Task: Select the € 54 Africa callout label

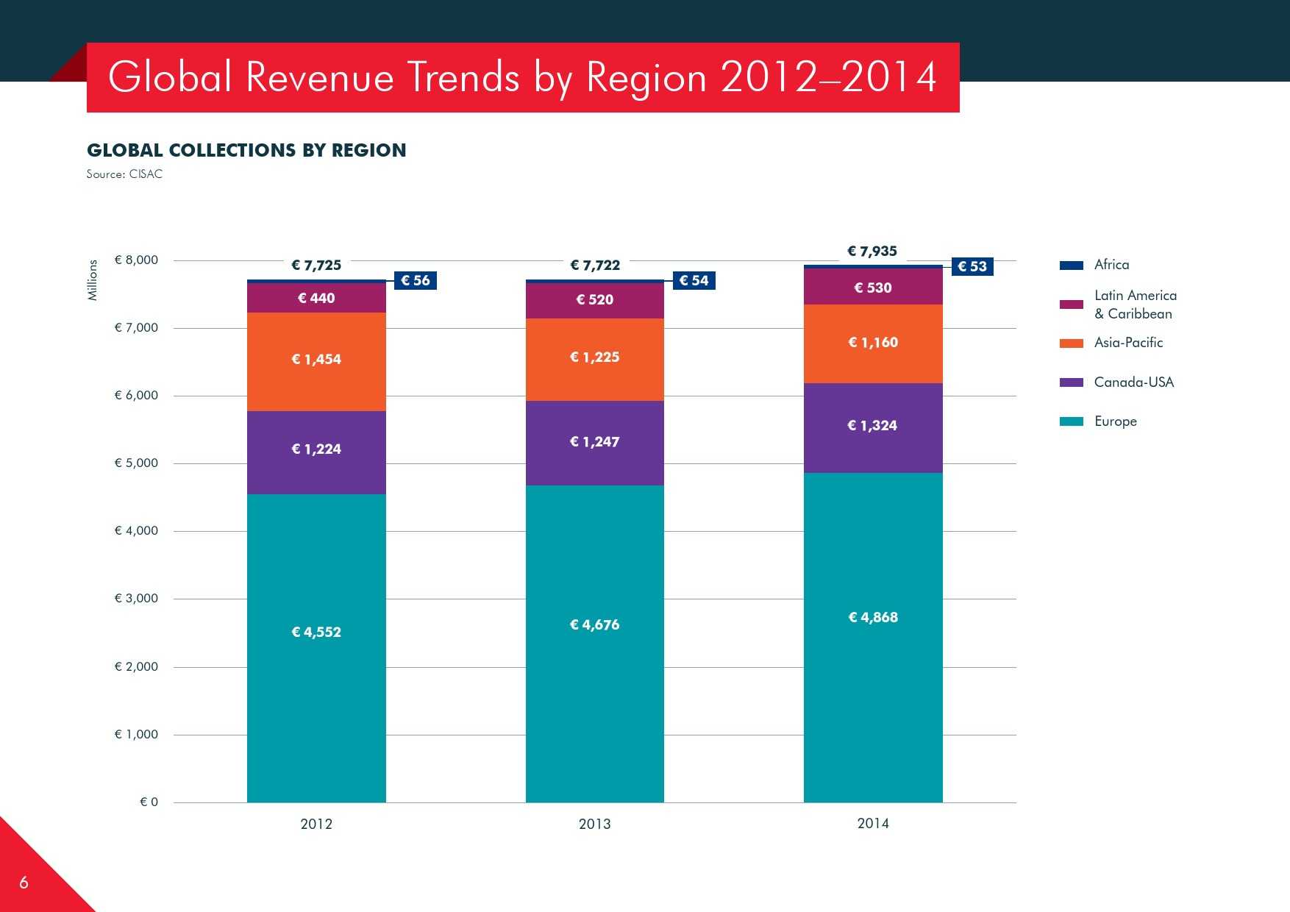Action: pos(694,280)
